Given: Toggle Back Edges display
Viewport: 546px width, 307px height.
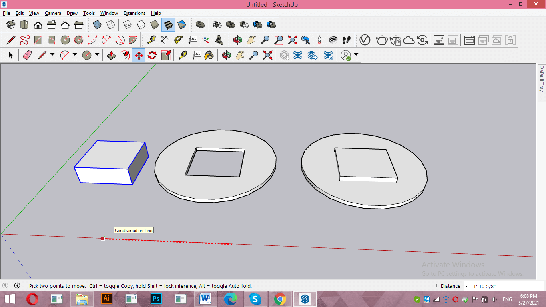Looking at the screenshot, I should point(111,25).
